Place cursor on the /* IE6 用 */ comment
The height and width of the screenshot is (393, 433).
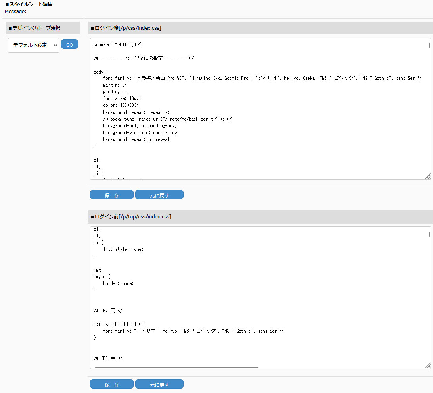(x=108, y=358)
